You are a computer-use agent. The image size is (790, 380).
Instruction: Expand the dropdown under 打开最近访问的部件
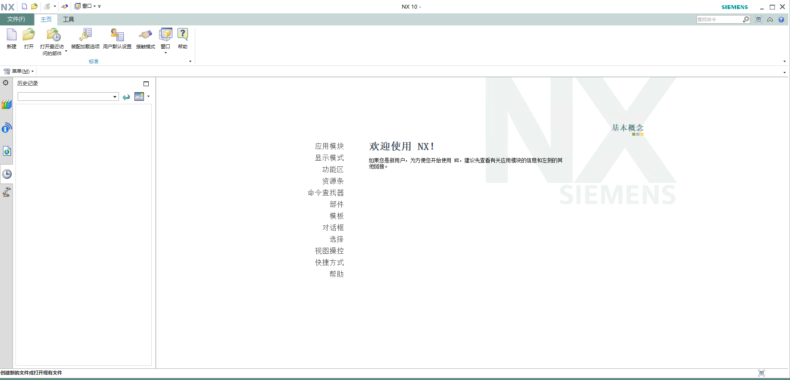click(x=66, y=51)
